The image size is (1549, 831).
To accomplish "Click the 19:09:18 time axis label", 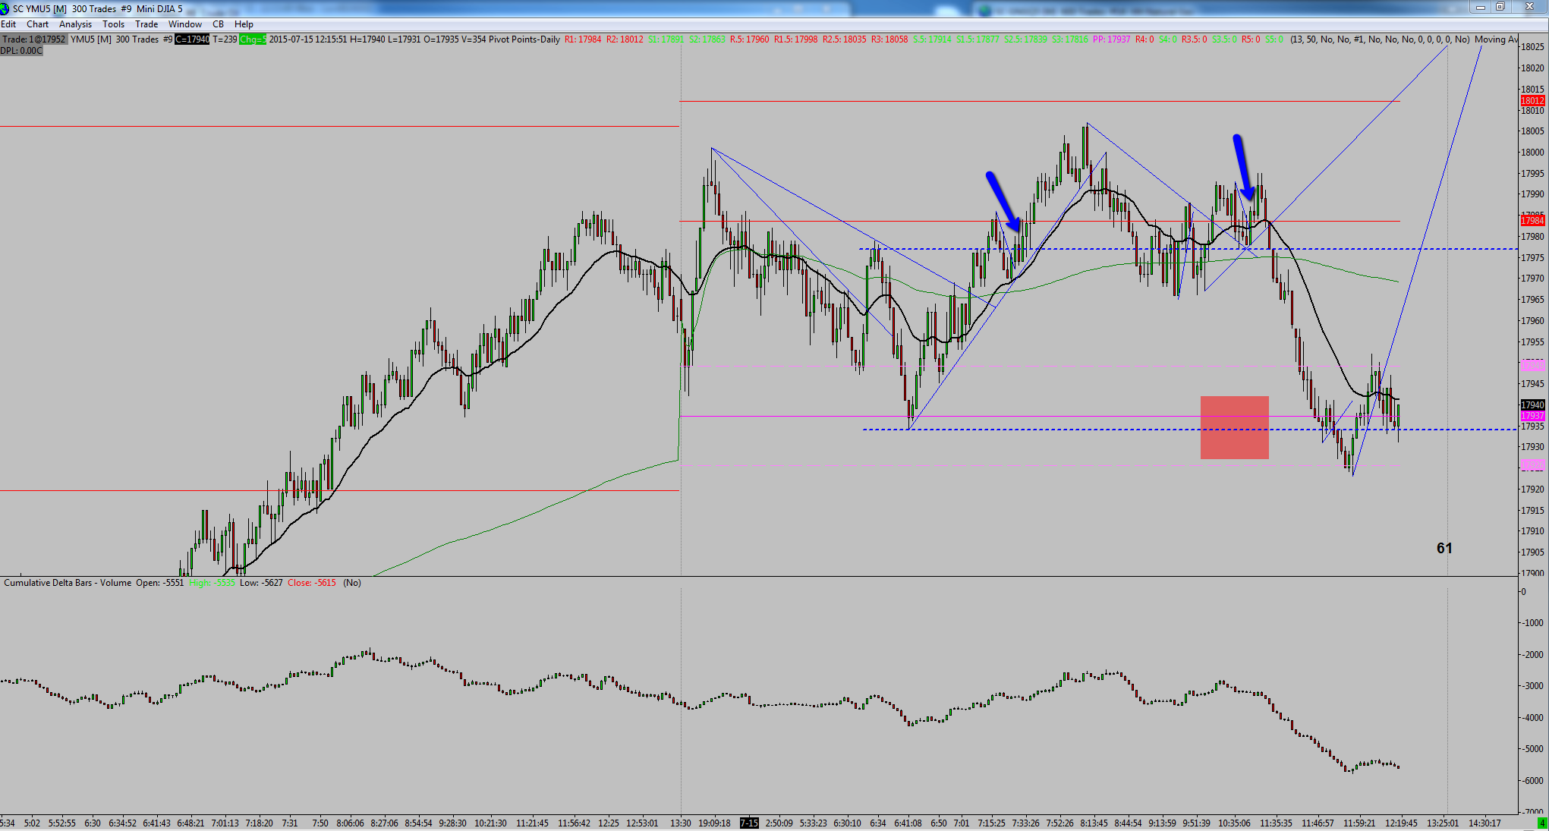I will point(715,823).
